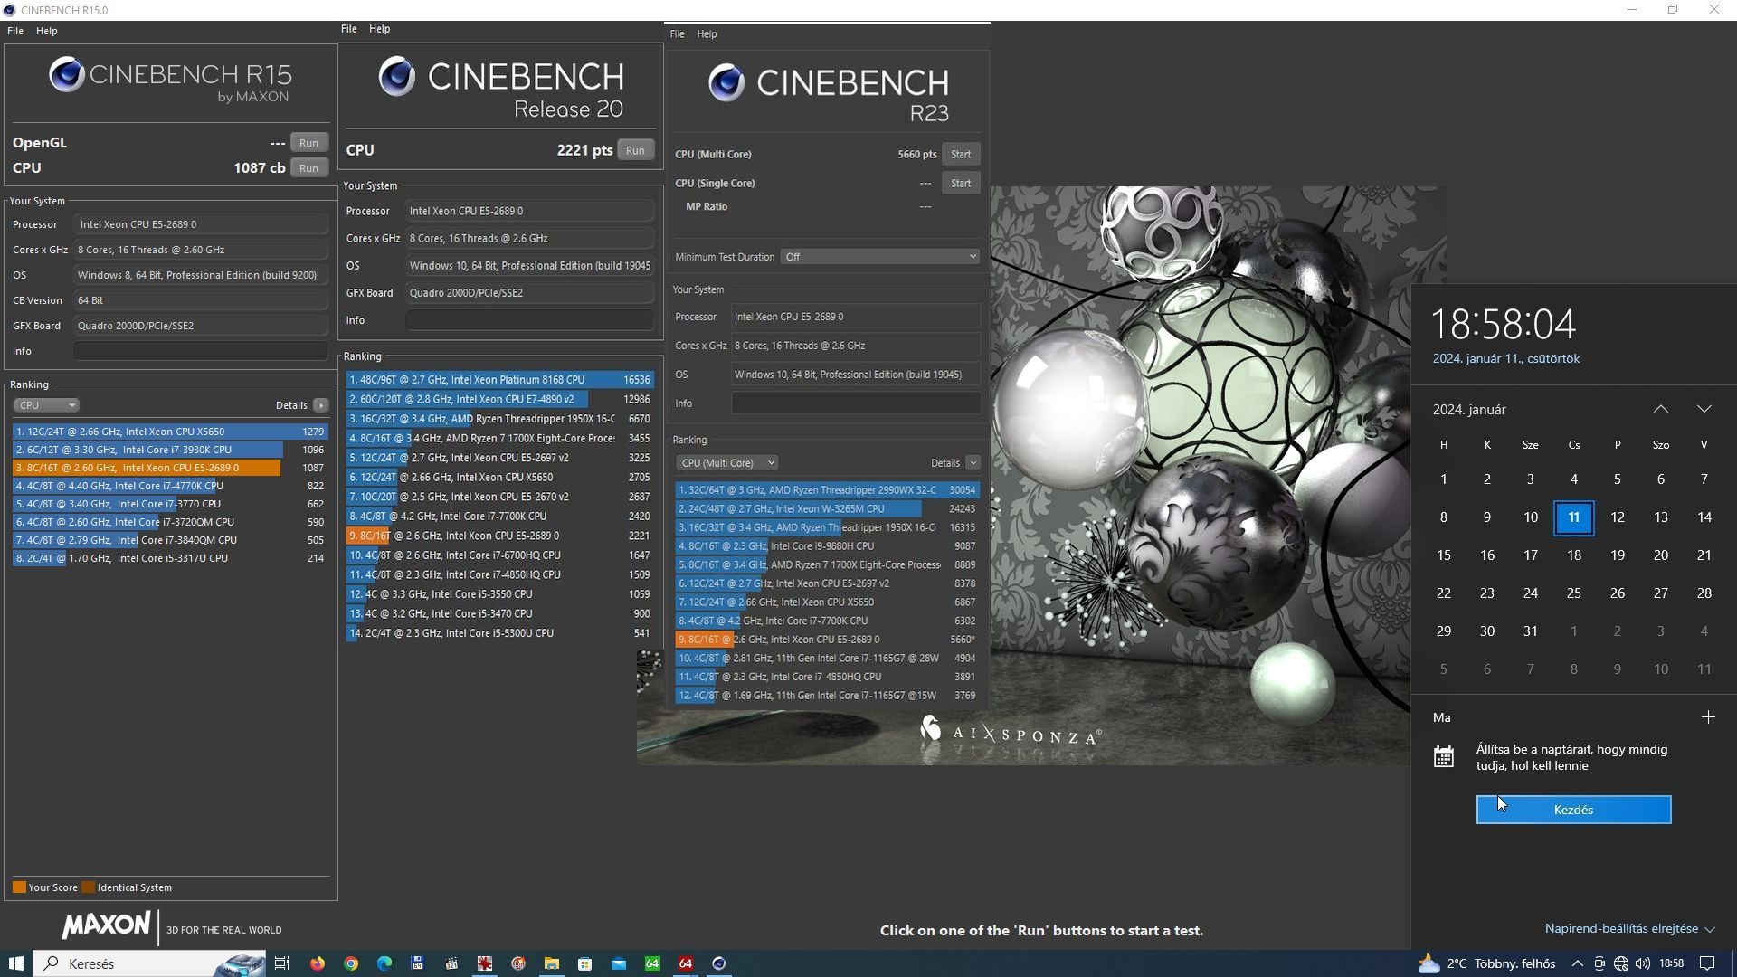Open the R15 CPU ranking type dropdown
This screenshot has height=977, width=1737.
(47, 405)
